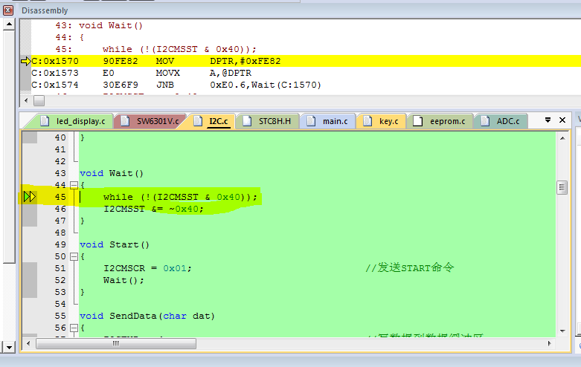Place cursor on line 51 I2CMSCR = 0x01;
Viewport: 581px width, 367px height.
147,268
